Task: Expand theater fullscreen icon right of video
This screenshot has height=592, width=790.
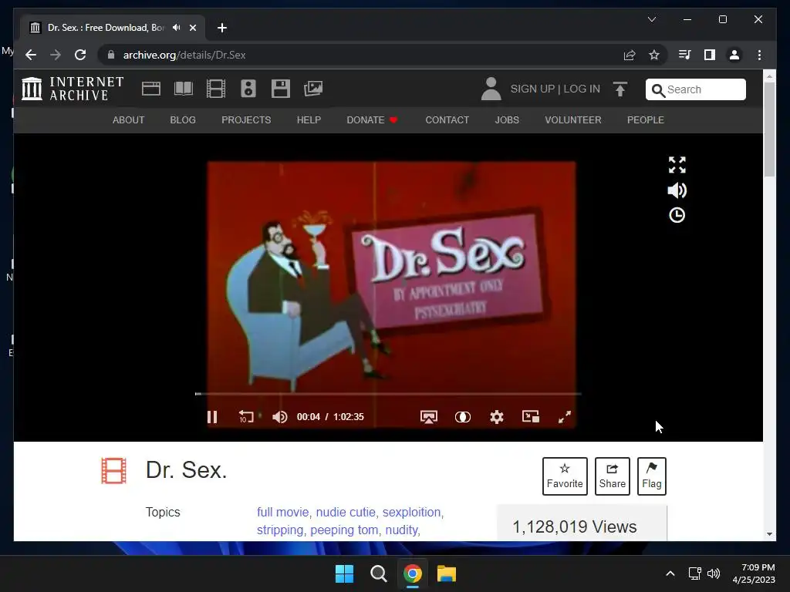Action: coord(677,165)
